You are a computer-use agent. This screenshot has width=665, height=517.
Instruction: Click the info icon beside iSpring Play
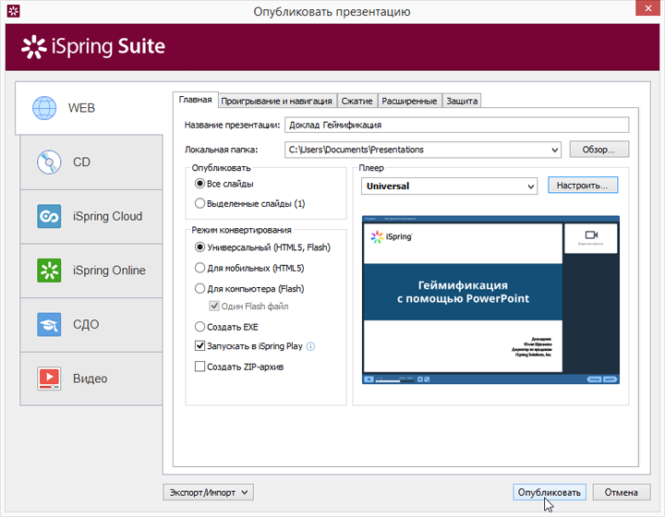310,346
